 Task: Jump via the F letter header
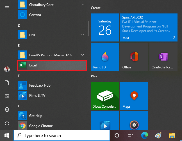pyautogui.click(x=19, y=76)
